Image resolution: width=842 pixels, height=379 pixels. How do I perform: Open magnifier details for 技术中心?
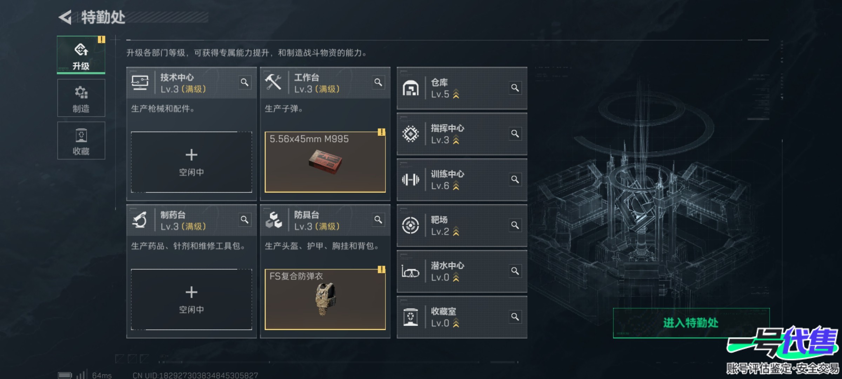click(245, 82)
